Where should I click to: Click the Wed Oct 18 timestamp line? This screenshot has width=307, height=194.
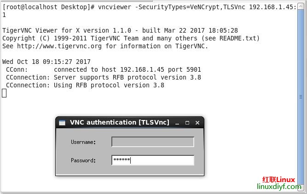46,62
